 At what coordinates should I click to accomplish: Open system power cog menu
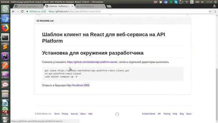click(215, 2)
